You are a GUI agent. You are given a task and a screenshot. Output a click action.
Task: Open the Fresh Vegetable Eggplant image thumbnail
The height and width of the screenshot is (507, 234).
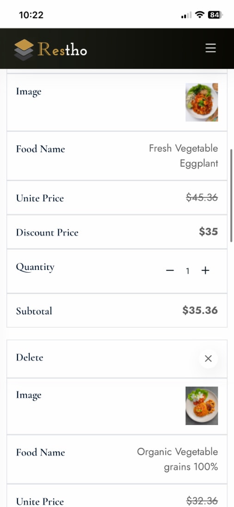pos(202,102)
